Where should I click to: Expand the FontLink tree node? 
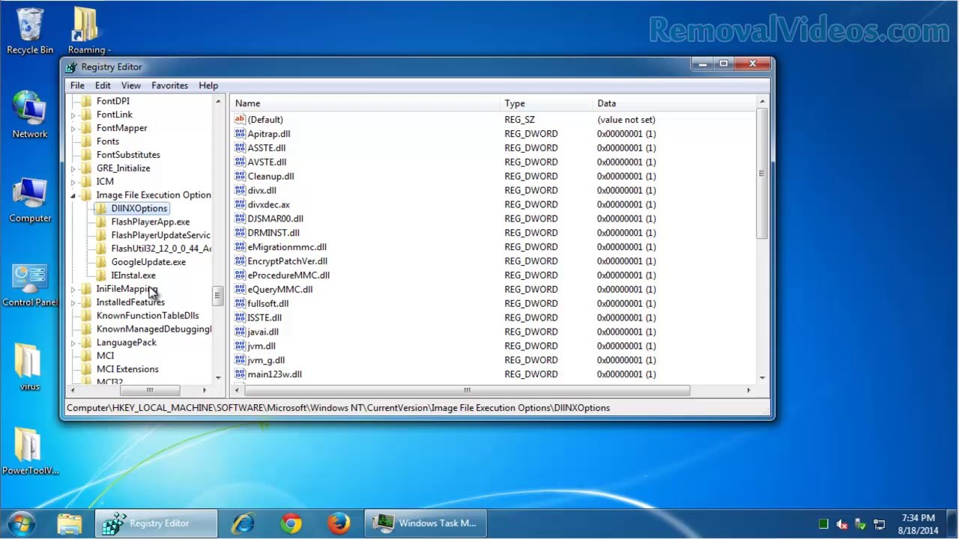click(x=73, y=115)
